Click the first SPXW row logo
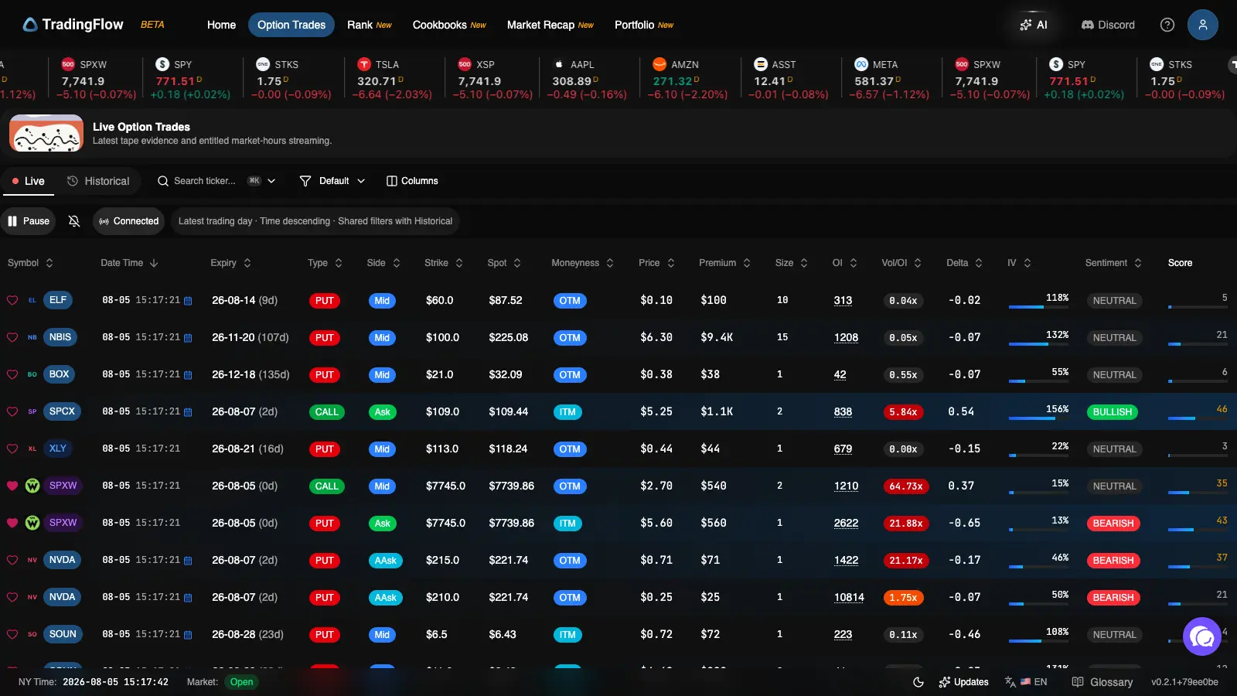The image size is (1237, 696). click(32, 486)
